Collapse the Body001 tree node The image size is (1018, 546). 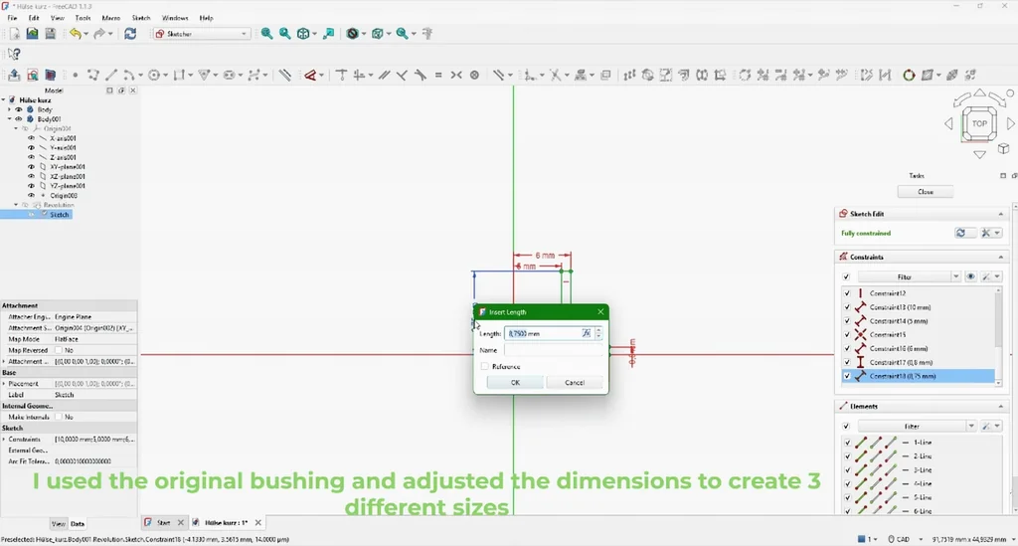pos(9,119)
